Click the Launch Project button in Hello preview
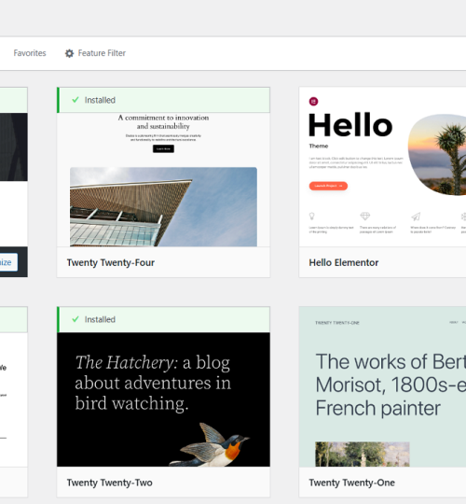Image resolution: width=466 pixels, height=504 pixels. pyautogui.click(x=328, y=186)
